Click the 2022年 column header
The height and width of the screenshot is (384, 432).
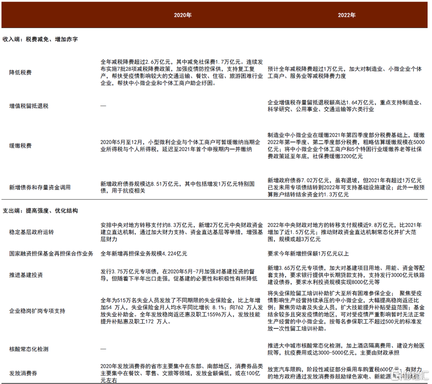coord(346,15)
